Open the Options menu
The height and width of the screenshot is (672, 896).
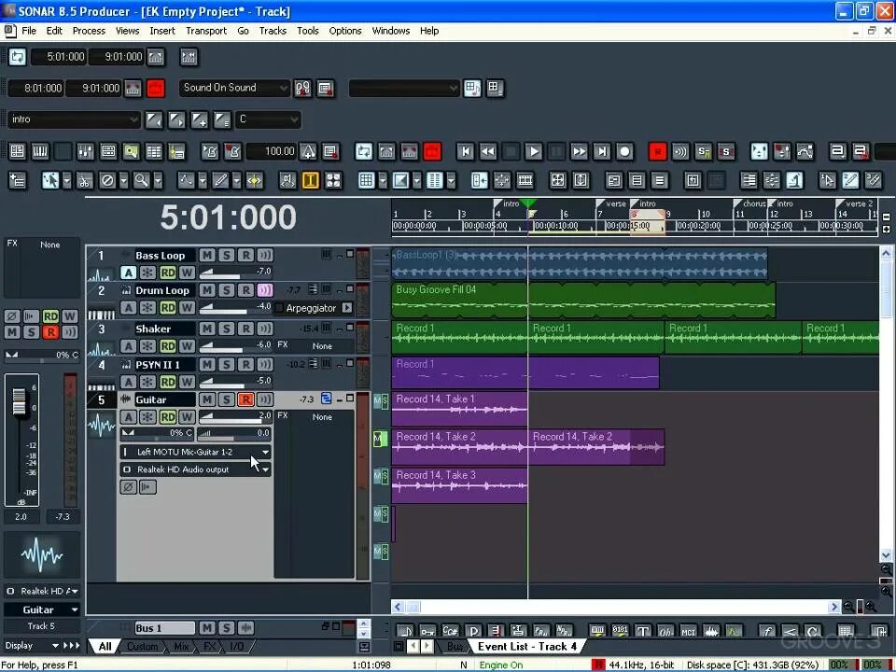(345, 31)
